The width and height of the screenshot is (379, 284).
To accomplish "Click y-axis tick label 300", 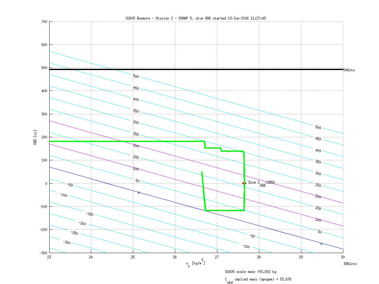I will [x=44, y=114].
